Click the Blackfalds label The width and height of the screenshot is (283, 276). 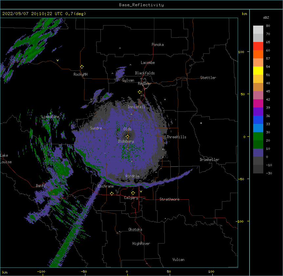click(145, 73)
